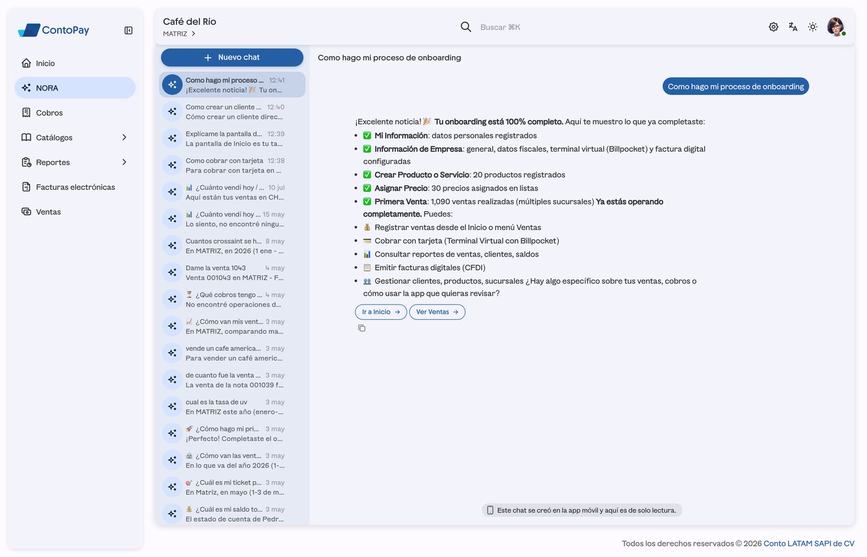Select NORA in the sidebar

(x=75, y=88)
